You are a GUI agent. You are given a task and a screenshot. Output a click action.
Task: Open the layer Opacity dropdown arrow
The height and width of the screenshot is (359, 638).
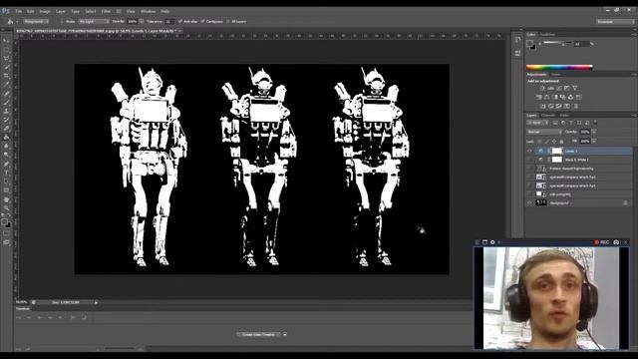click(594, 132)
